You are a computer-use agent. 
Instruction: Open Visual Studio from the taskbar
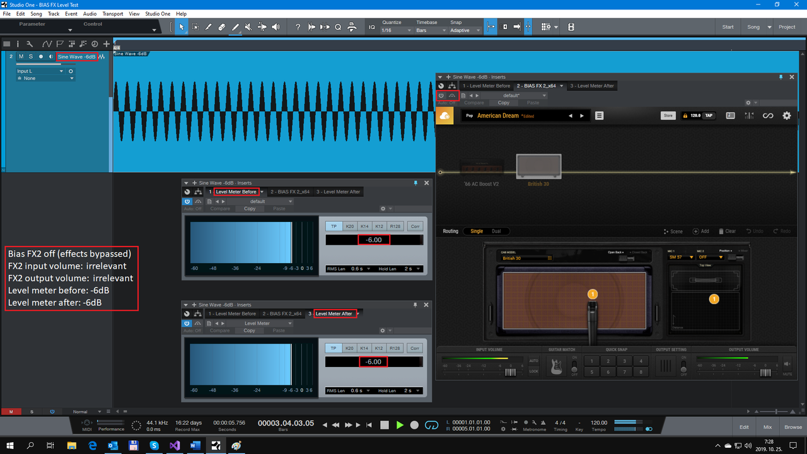click(175, 445)
